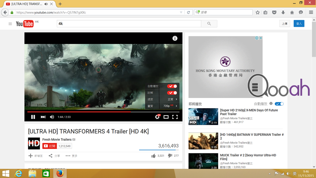Click BATMAN V SUPERMAN video thumbnail
The image size is (316, 178).
point(203,141)
